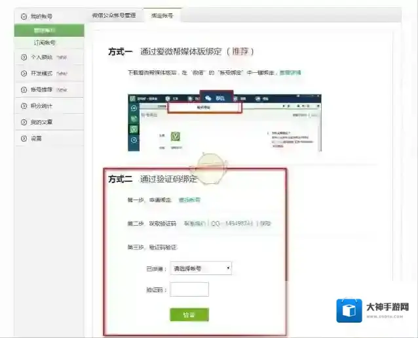The height and width of the screenshot is (338, 418).
Task: Click the 方式一 通过爱微帮媒体版绑定 heading
Action: [181, 51]
